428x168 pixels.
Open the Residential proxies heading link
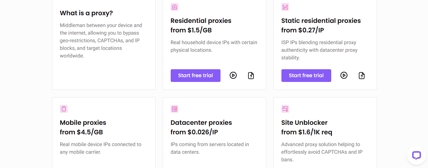point(201,21)
